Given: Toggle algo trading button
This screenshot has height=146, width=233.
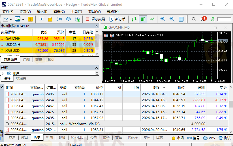Looking at the screenshot, I should coord(95,19).
